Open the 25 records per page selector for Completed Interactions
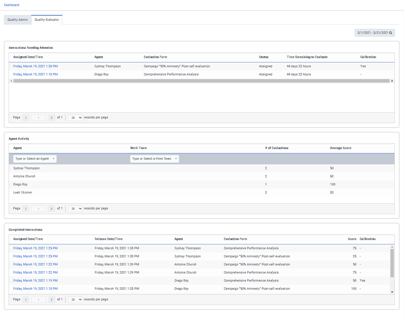Screen dimensions: 404x318 pos(75,299)
